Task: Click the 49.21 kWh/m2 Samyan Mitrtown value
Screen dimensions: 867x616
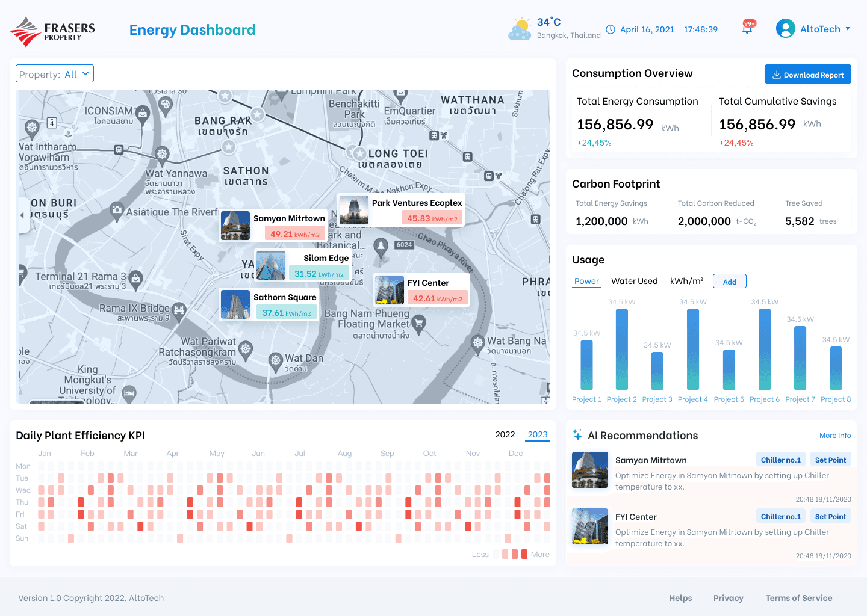Action: point(295,234)
